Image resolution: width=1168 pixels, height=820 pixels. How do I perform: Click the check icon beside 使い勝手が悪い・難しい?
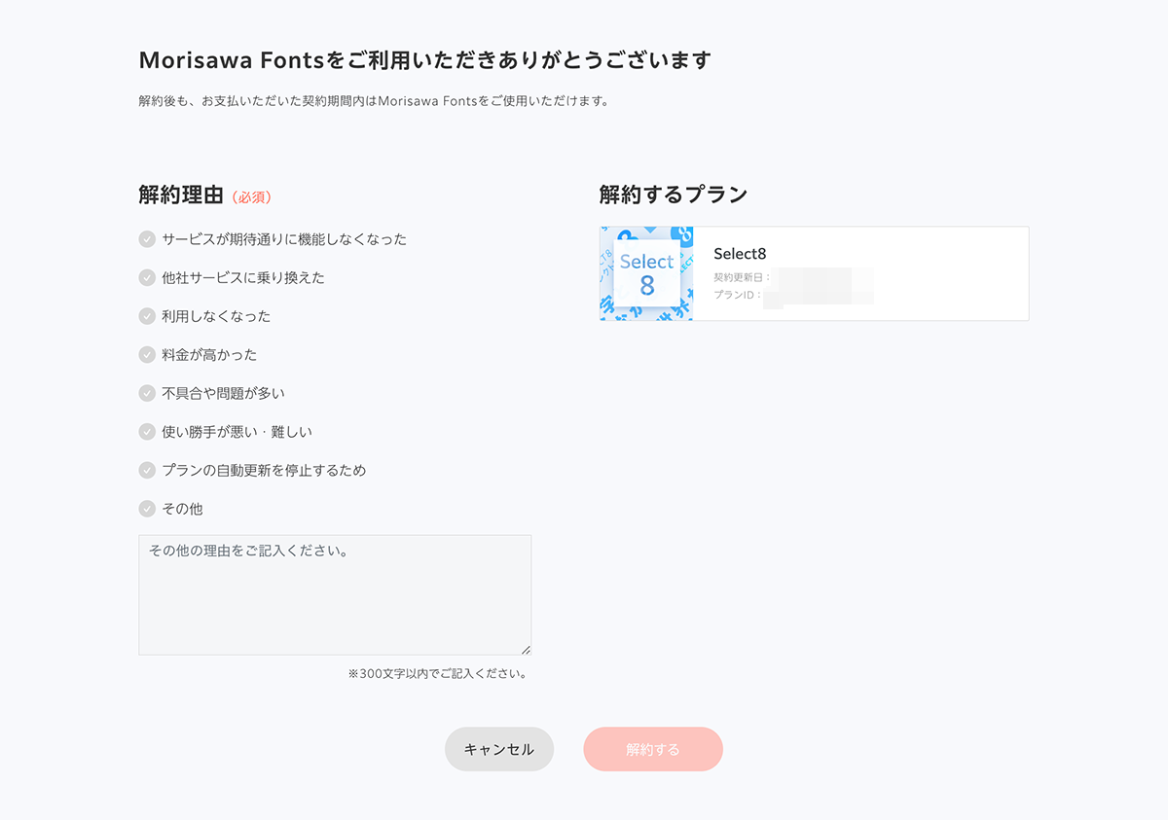(147, 432)
